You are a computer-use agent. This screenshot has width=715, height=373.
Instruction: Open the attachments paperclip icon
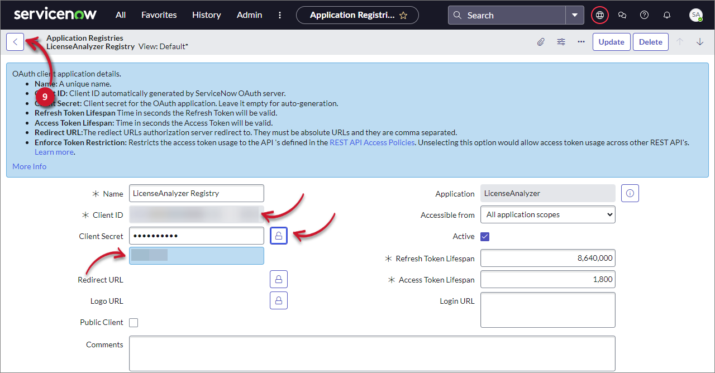pos(540,41)
